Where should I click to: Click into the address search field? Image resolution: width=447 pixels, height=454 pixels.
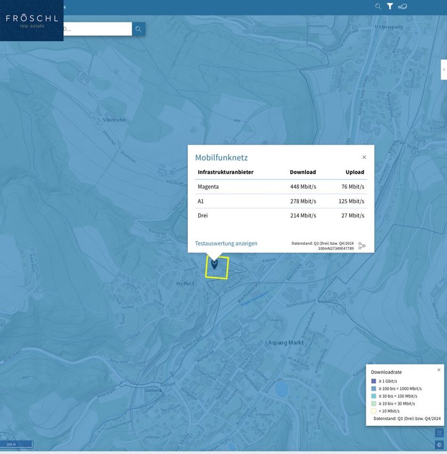[96, 29]
